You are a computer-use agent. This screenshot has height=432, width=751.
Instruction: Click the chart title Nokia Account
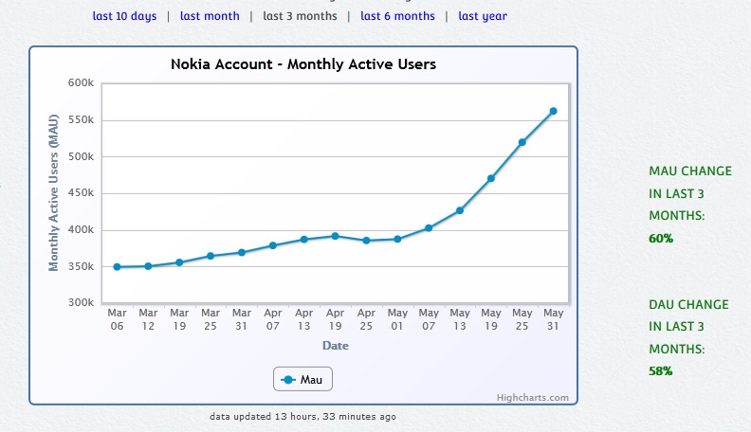[x=303, y=64]
